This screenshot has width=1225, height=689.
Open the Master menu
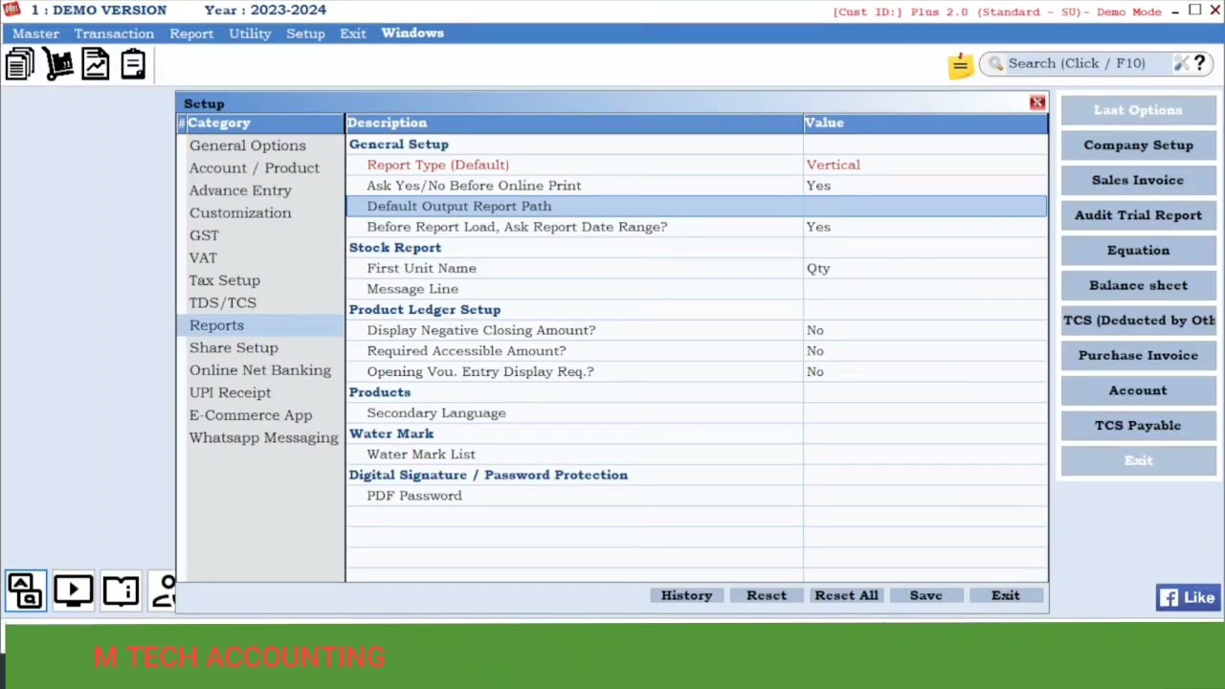point(35,33)
